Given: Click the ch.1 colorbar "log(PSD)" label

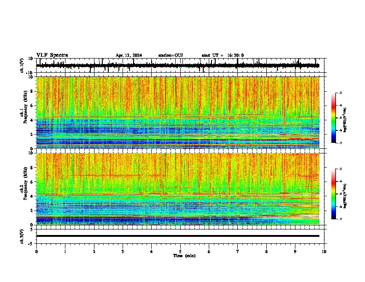Looking at the screenshot, I should click(x=345, y=120).
